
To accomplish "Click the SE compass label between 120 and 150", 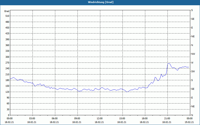I will (x=193, y=89).
